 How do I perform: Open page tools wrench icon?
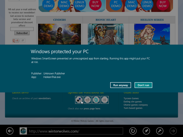point(160,131)
